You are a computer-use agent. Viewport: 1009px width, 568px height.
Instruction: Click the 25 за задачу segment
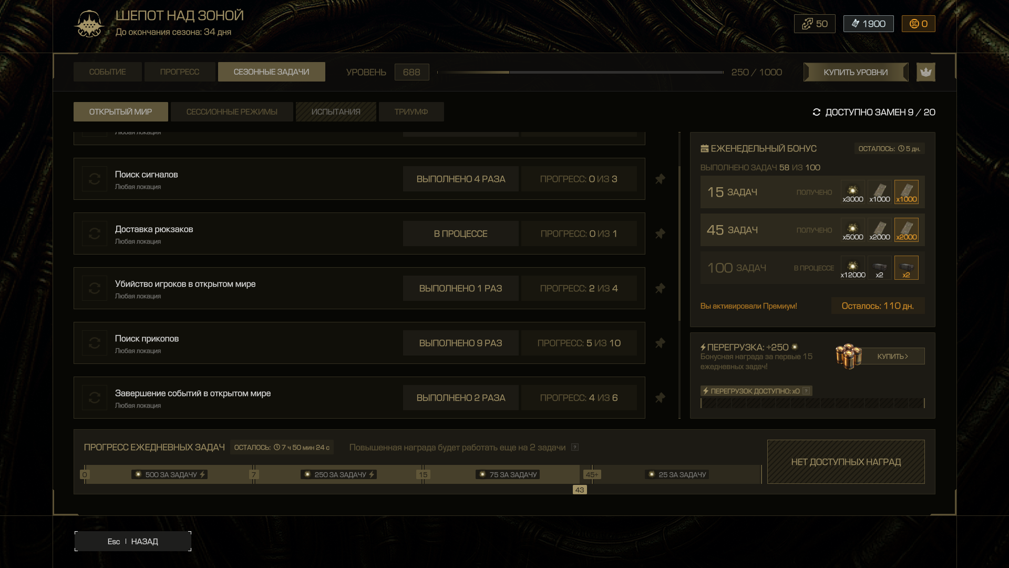[x=677, y=474]
